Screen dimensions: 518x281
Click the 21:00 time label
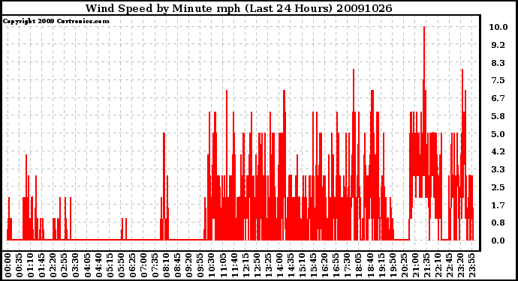[415, 265]
